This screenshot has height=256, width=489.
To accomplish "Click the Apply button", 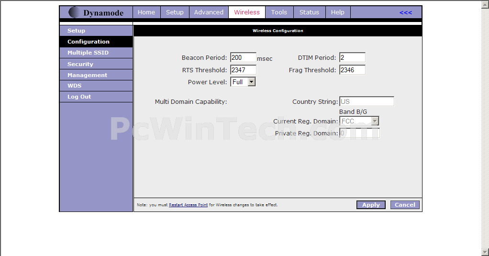I will tap(371, 205).
